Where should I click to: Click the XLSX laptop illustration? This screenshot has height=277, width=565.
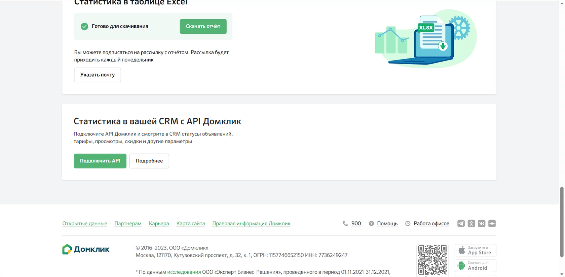click(425, 39)
